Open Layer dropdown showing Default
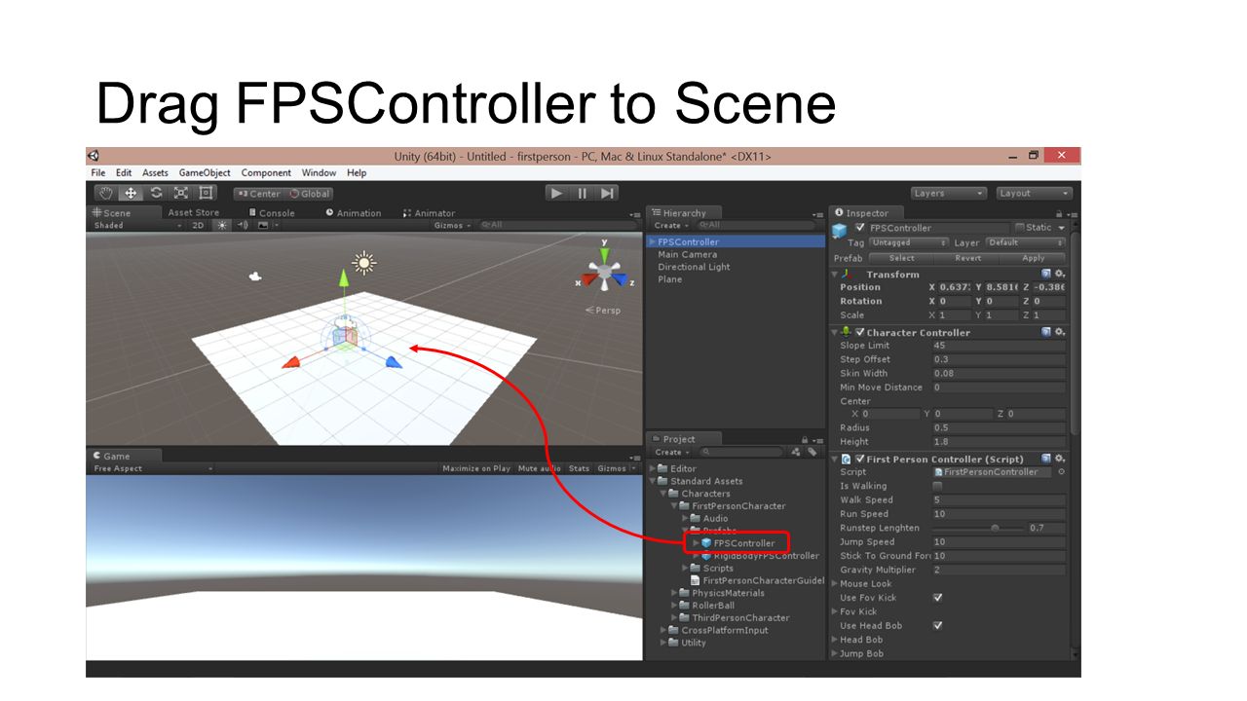The image size is (1247, 701). coord(1025,242)
